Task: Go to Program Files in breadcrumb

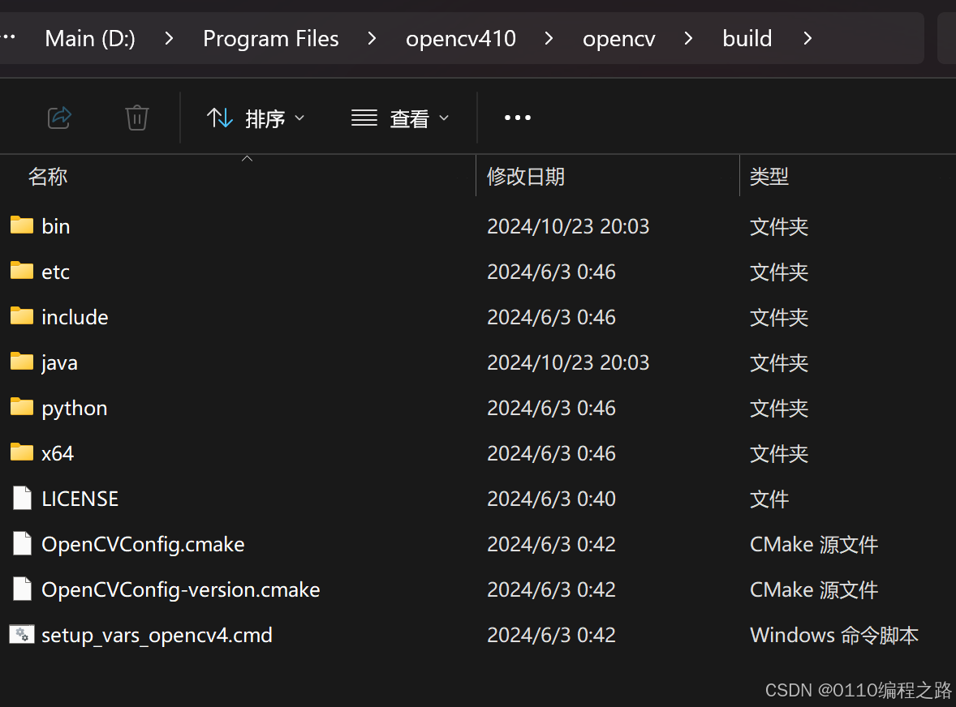Action: point(271,38)
